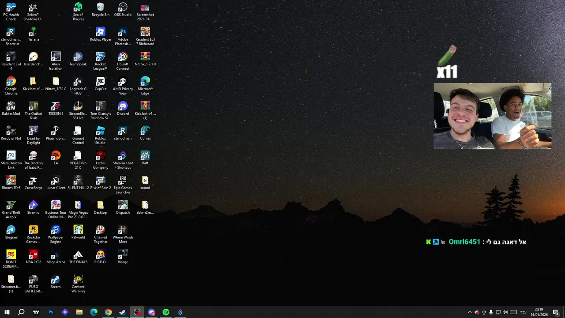Viewport: 565px width, 318px height.
Task: Open Phasmophobia desktop shortcut
Action: tap(56, 133)
